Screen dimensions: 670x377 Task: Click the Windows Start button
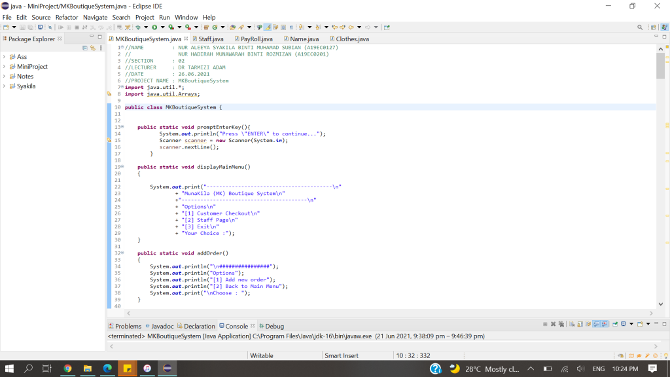pos(9,368)
